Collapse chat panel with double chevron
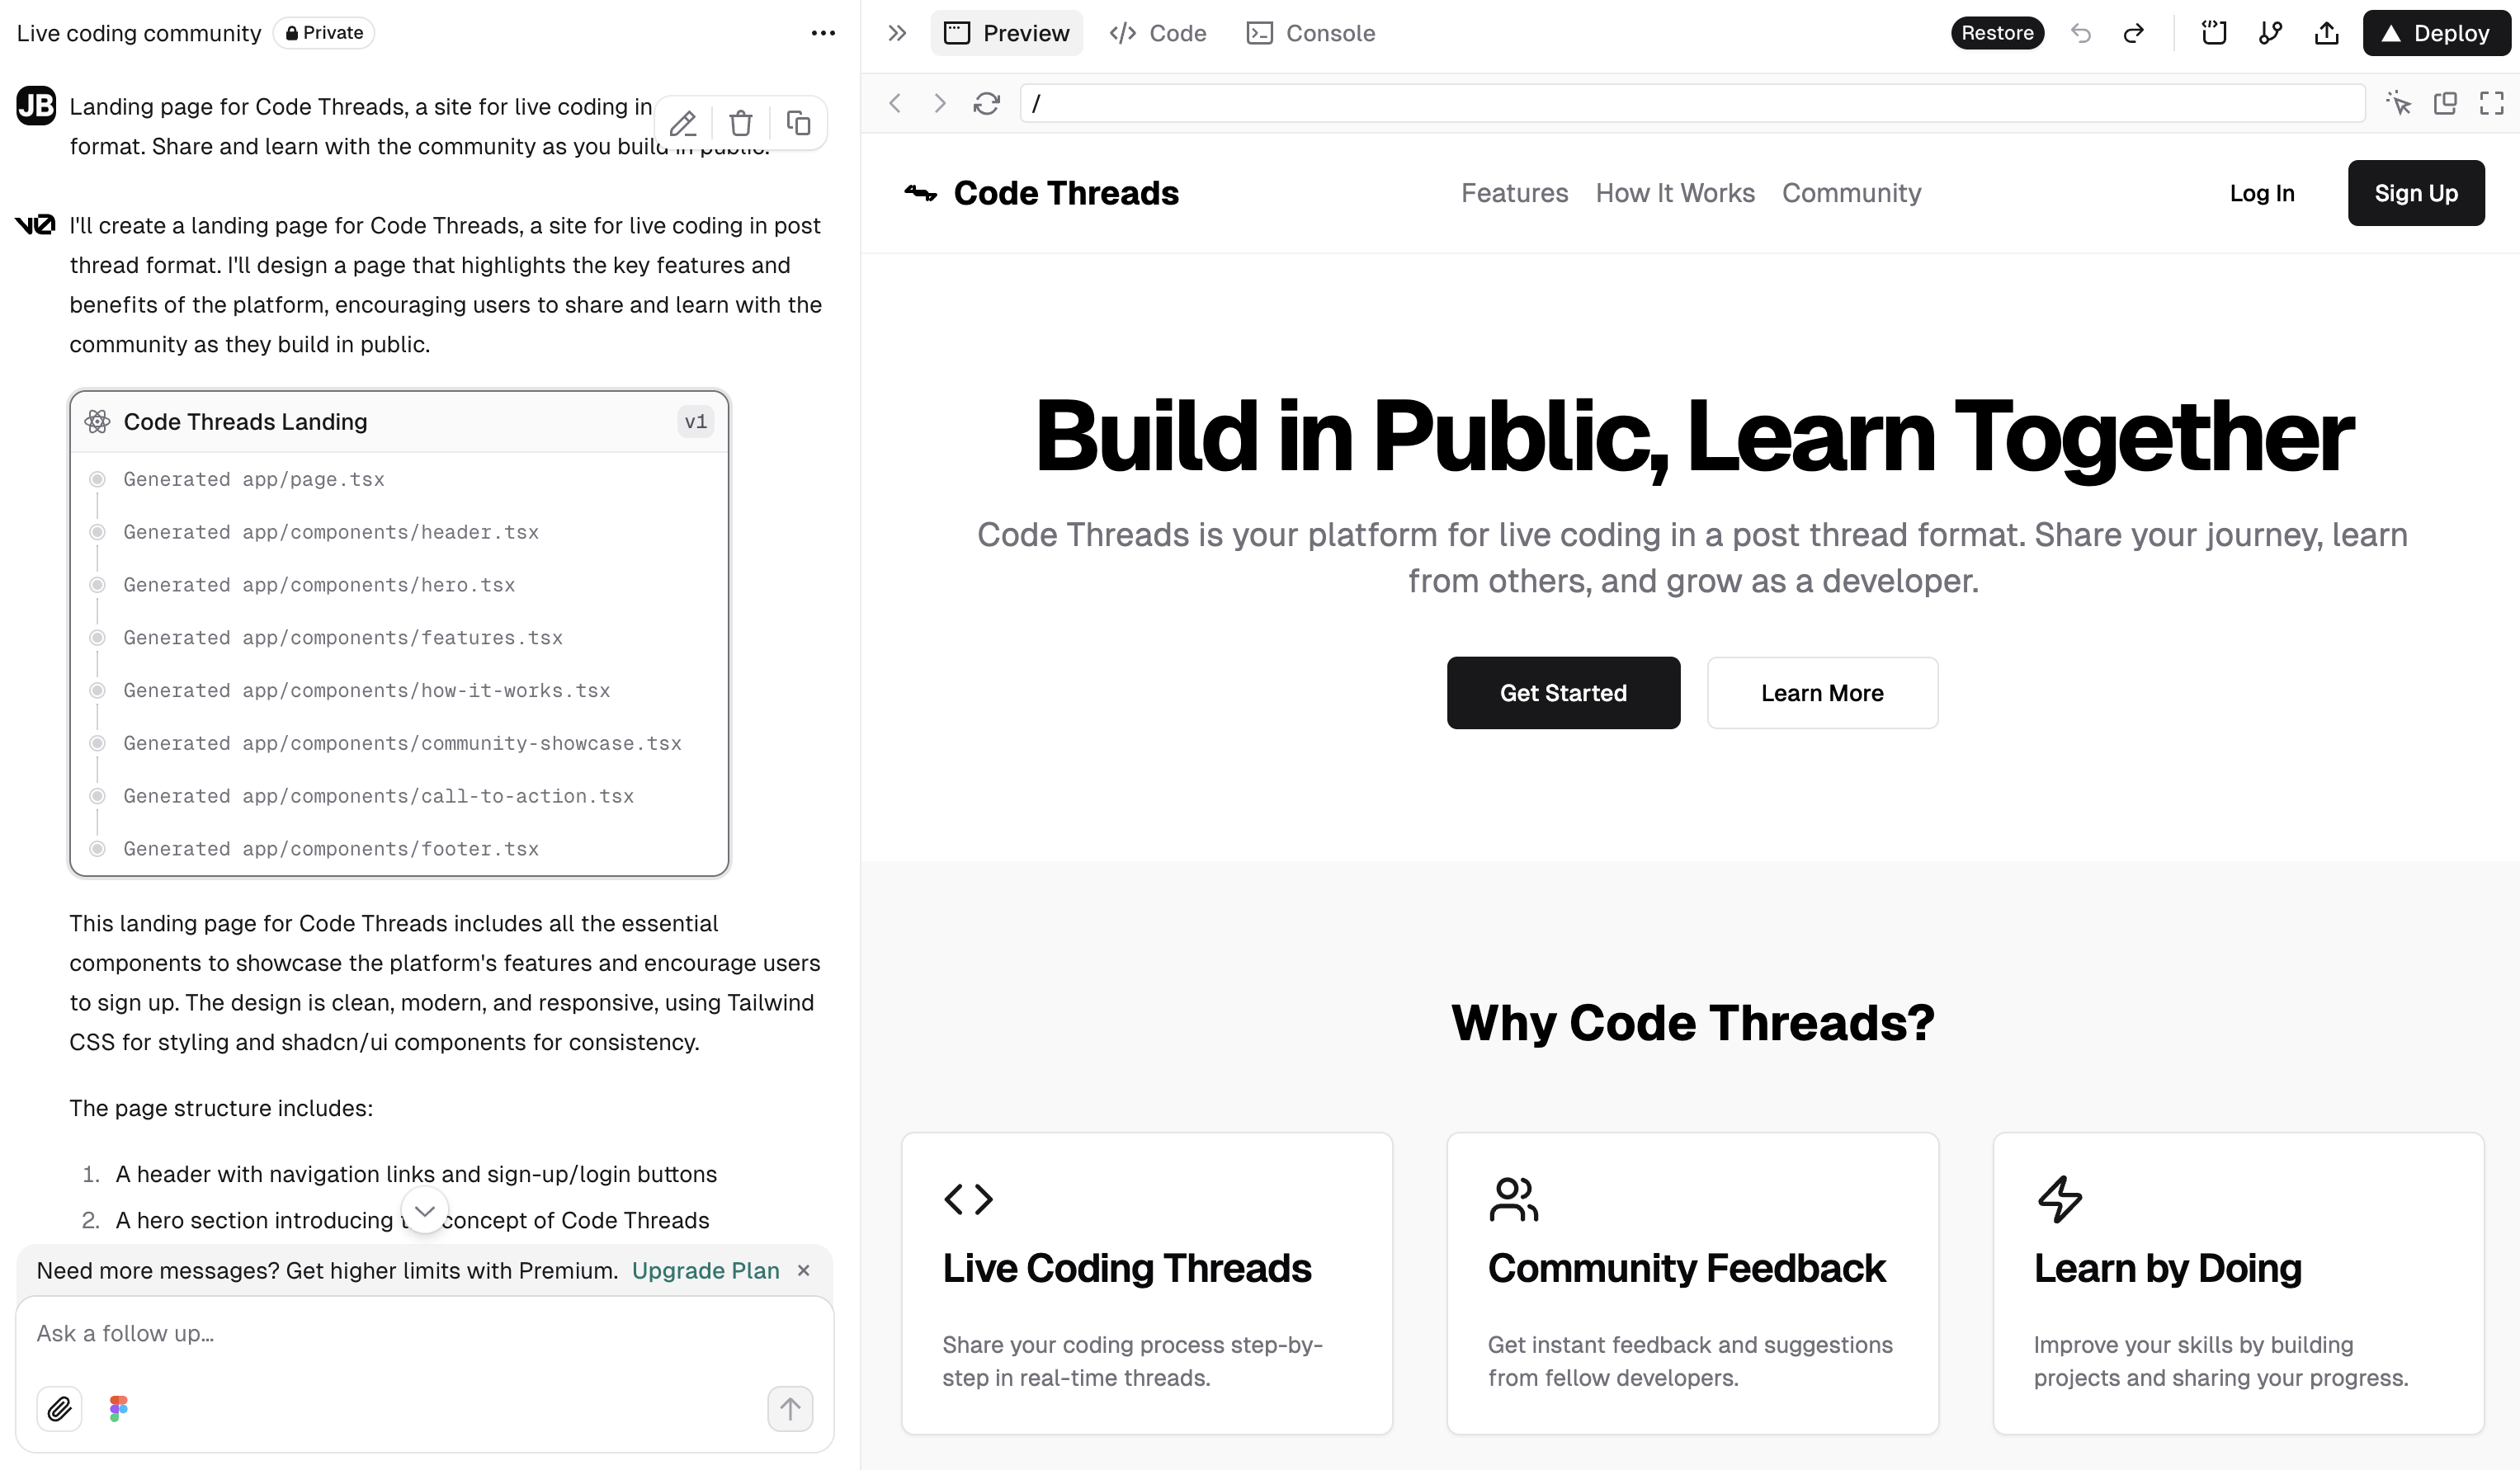The height and width of the screenshot is (1470, 2520). (x=897, y=33)
